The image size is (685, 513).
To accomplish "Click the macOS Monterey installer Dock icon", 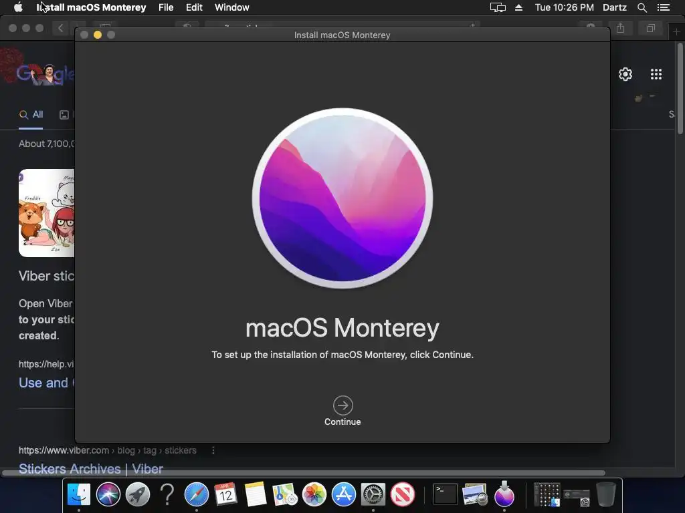I will pos(504,494).
